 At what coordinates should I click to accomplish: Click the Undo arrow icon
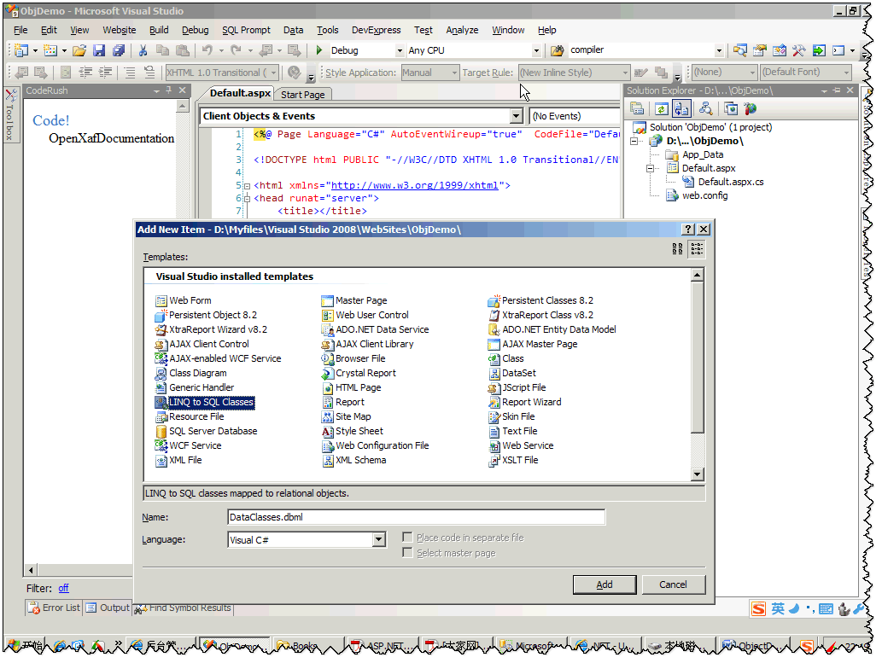207,50
